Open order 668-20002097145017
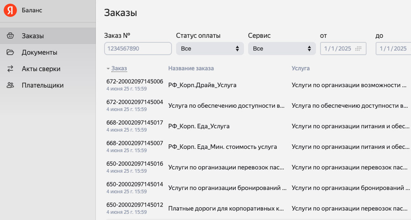This screenshot has height=220, width=411. point(135,123)
